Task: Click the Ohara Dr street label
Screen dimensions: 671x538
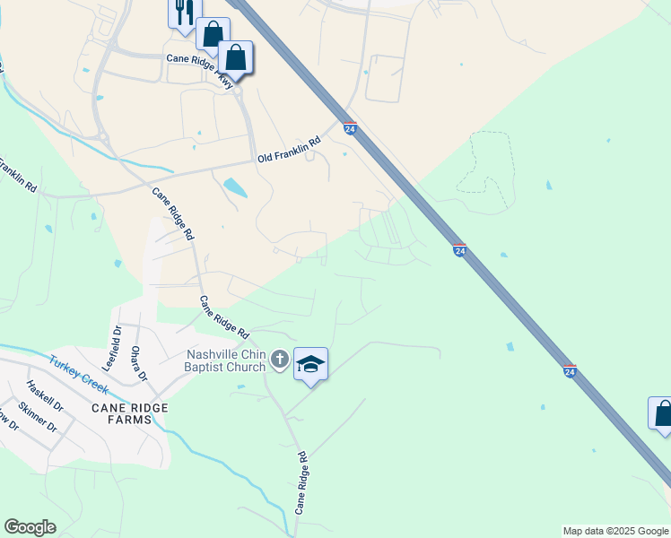Action: click(139, 363)
